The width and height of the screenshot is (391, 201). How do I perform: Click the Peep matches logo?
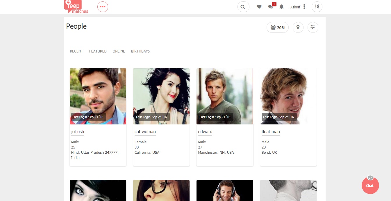click(x=76, y=6)
